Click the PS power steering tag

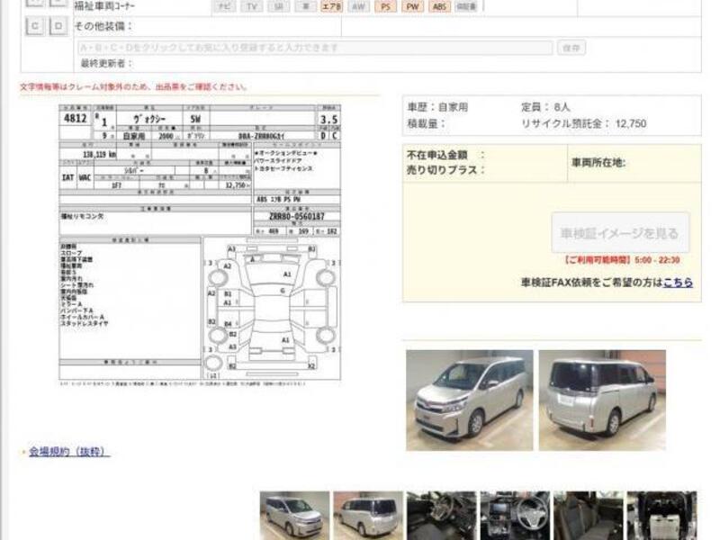click(386, 6)
